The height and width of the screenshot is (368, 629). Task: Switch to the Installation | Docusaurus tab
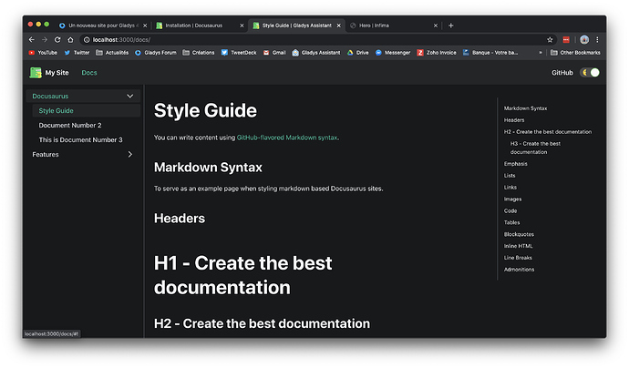pos(200,26)
